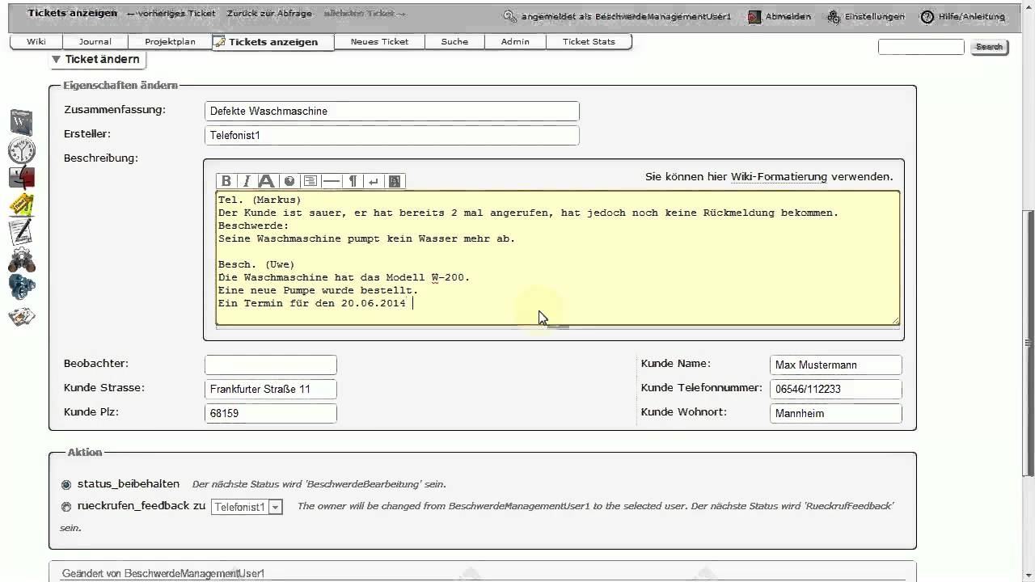This screenshot has width=1035, height=582.
Task: Click the Kunde Name input field
Action: coord(836,365)
